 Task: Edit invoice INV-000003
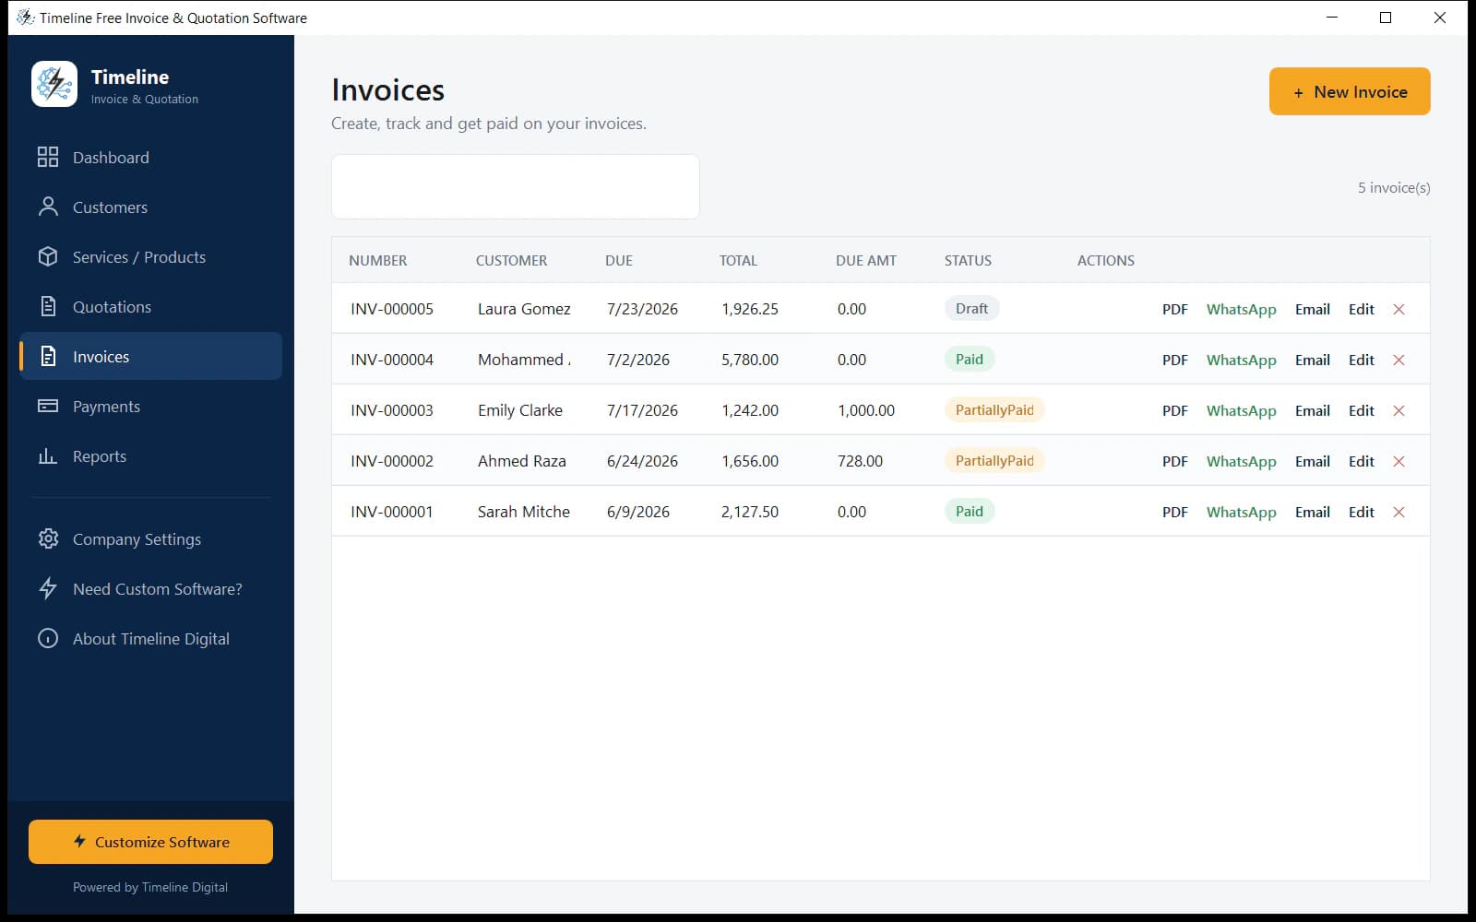[1361, 410]
